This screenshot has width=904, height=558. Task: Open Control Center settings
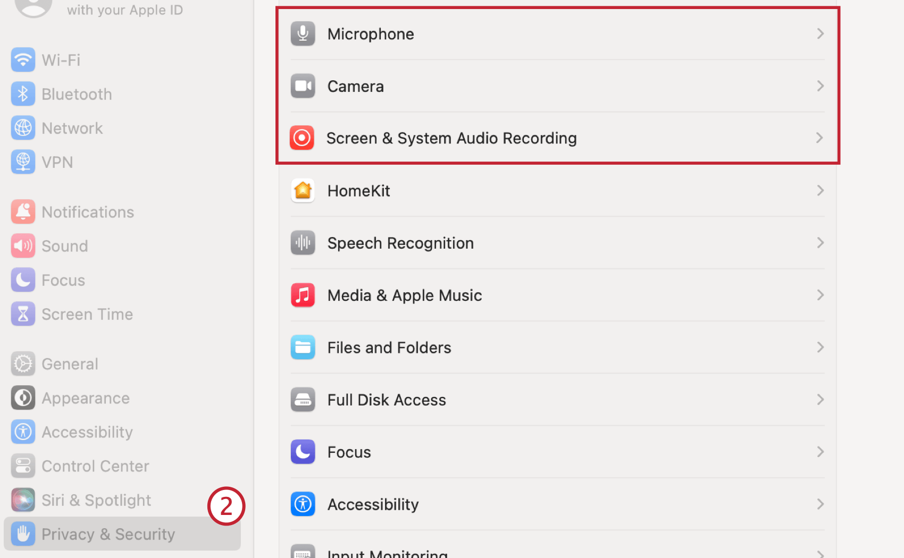click(95, 466)
